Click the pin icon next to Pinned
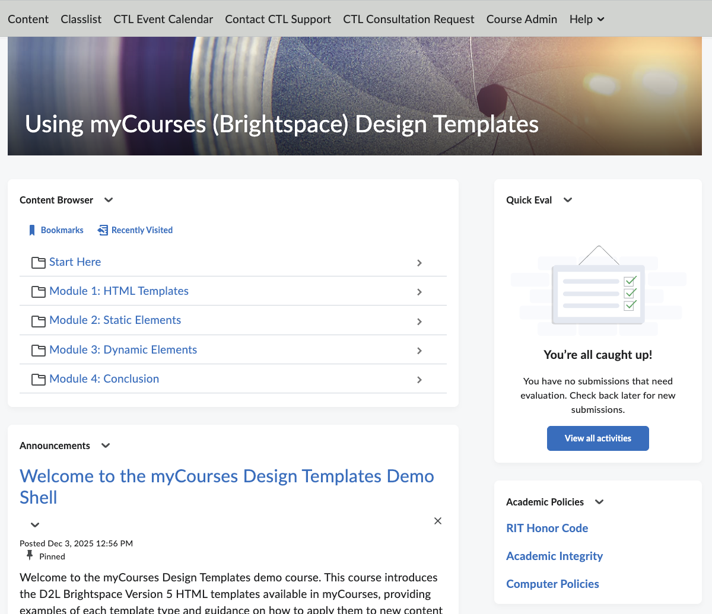Viewport: 712px width, 614px height. (x=30, y=555)
